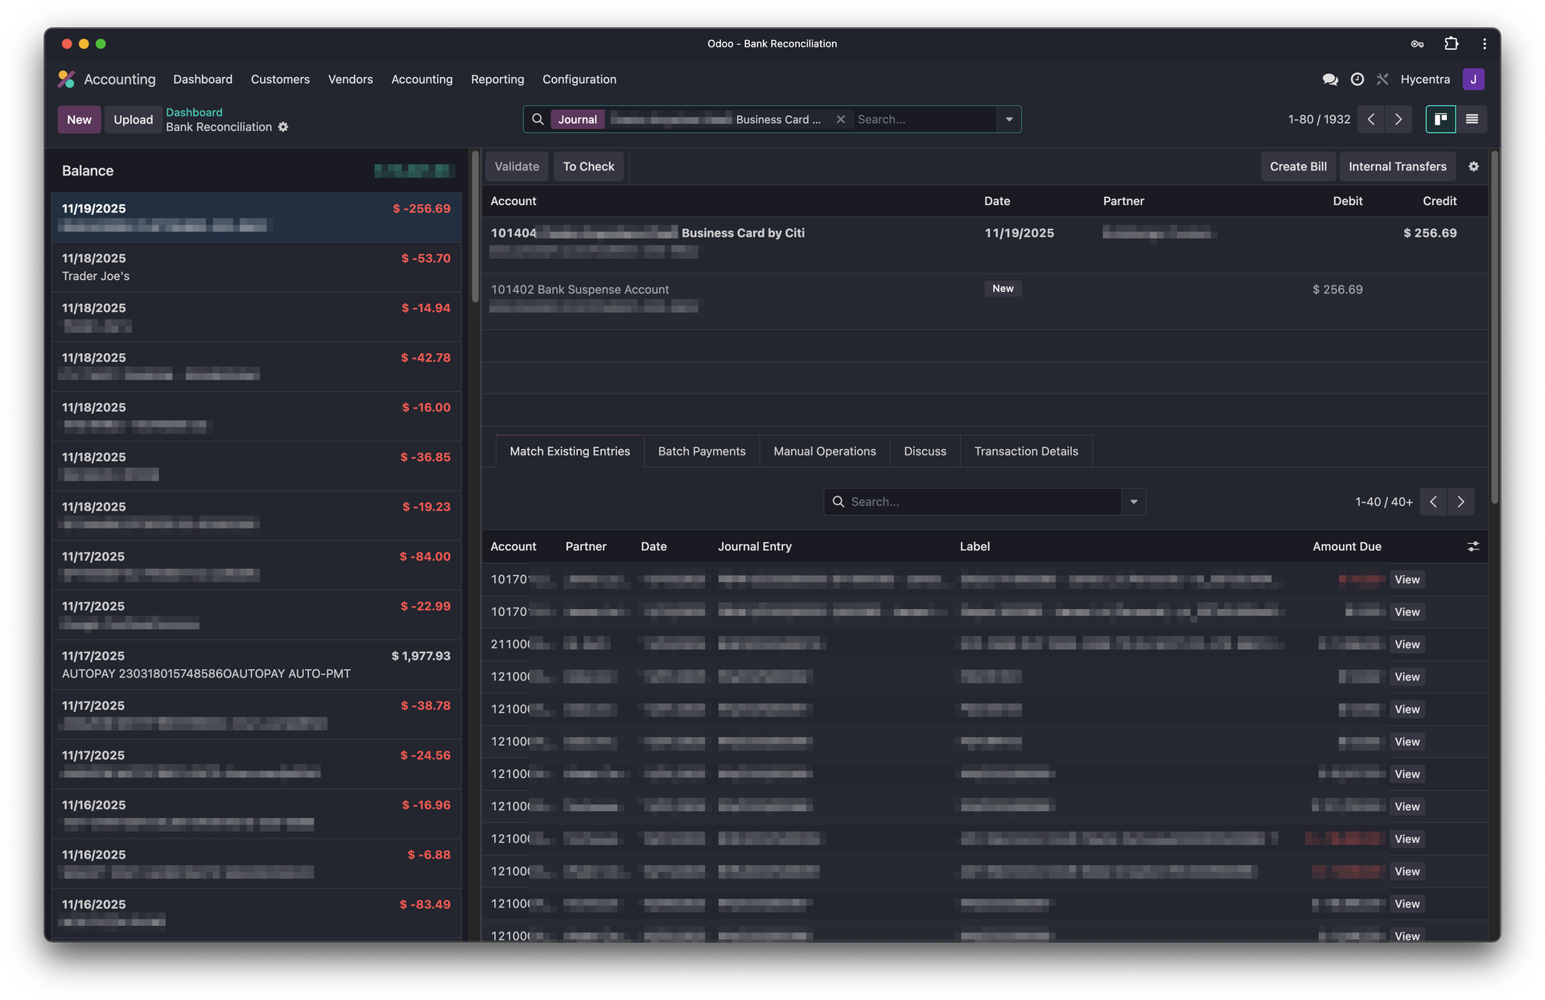Click the Create Bill button

1297,167
